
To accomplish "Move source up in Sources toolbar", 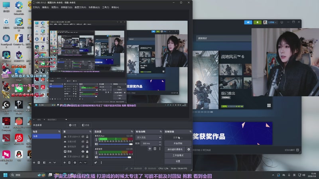I will [x=81, y=163].
